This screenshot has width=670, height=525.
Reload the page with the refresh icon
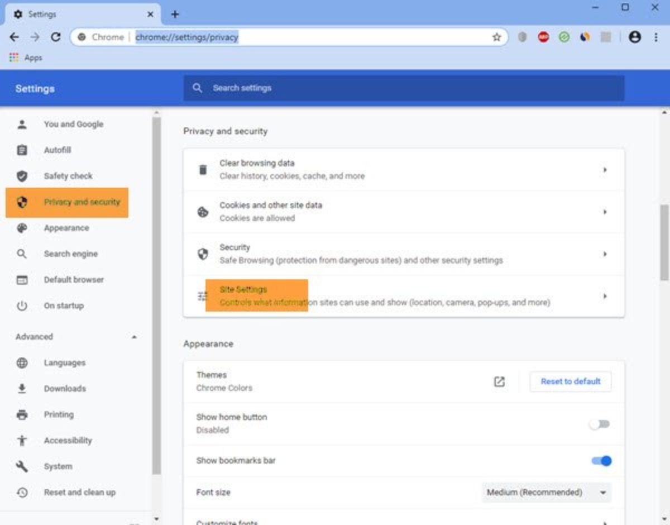click(55, 37)
